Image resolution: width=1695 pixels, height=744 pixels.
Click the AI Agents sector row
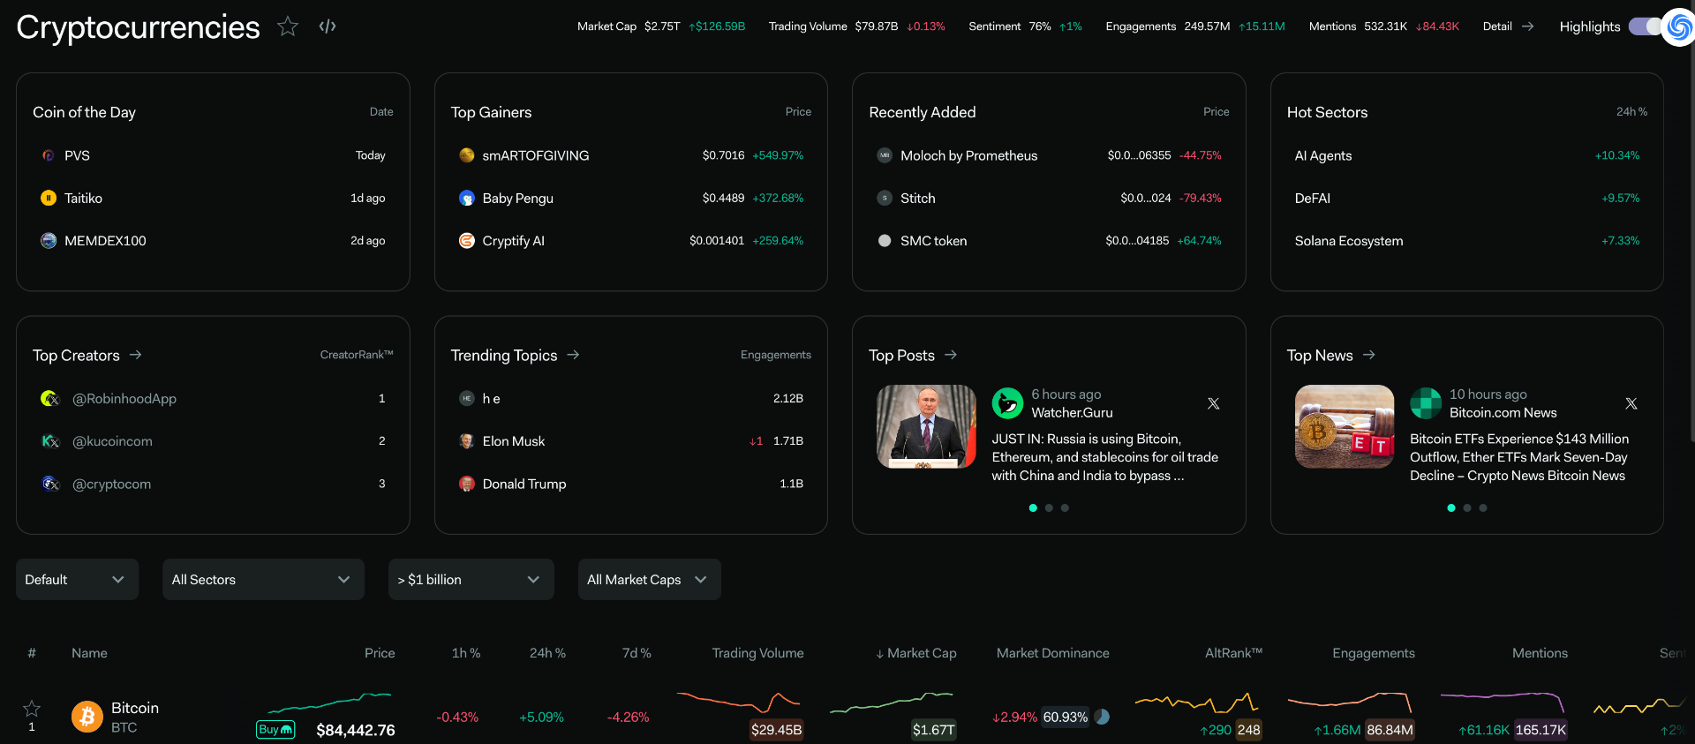[1467, 155]
